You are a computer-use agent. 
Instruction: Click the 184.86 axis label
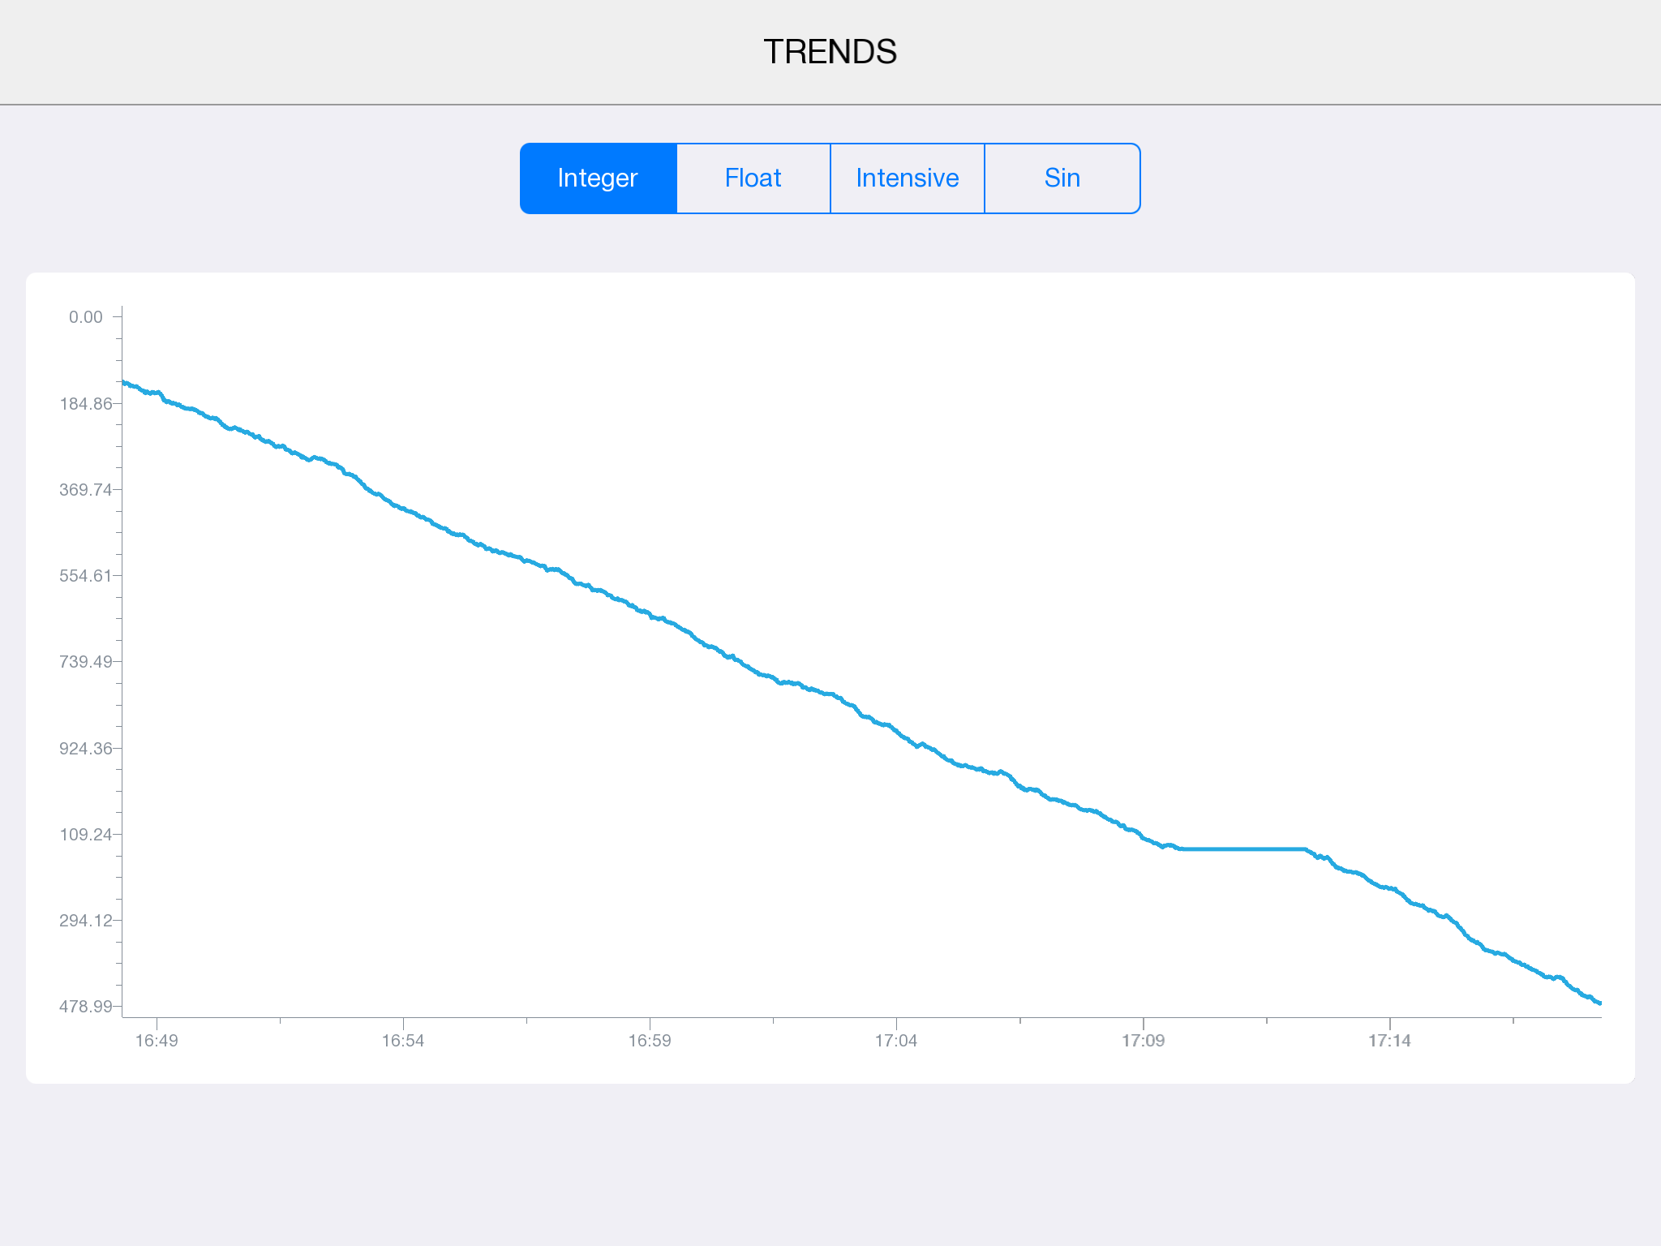[84, 402]
